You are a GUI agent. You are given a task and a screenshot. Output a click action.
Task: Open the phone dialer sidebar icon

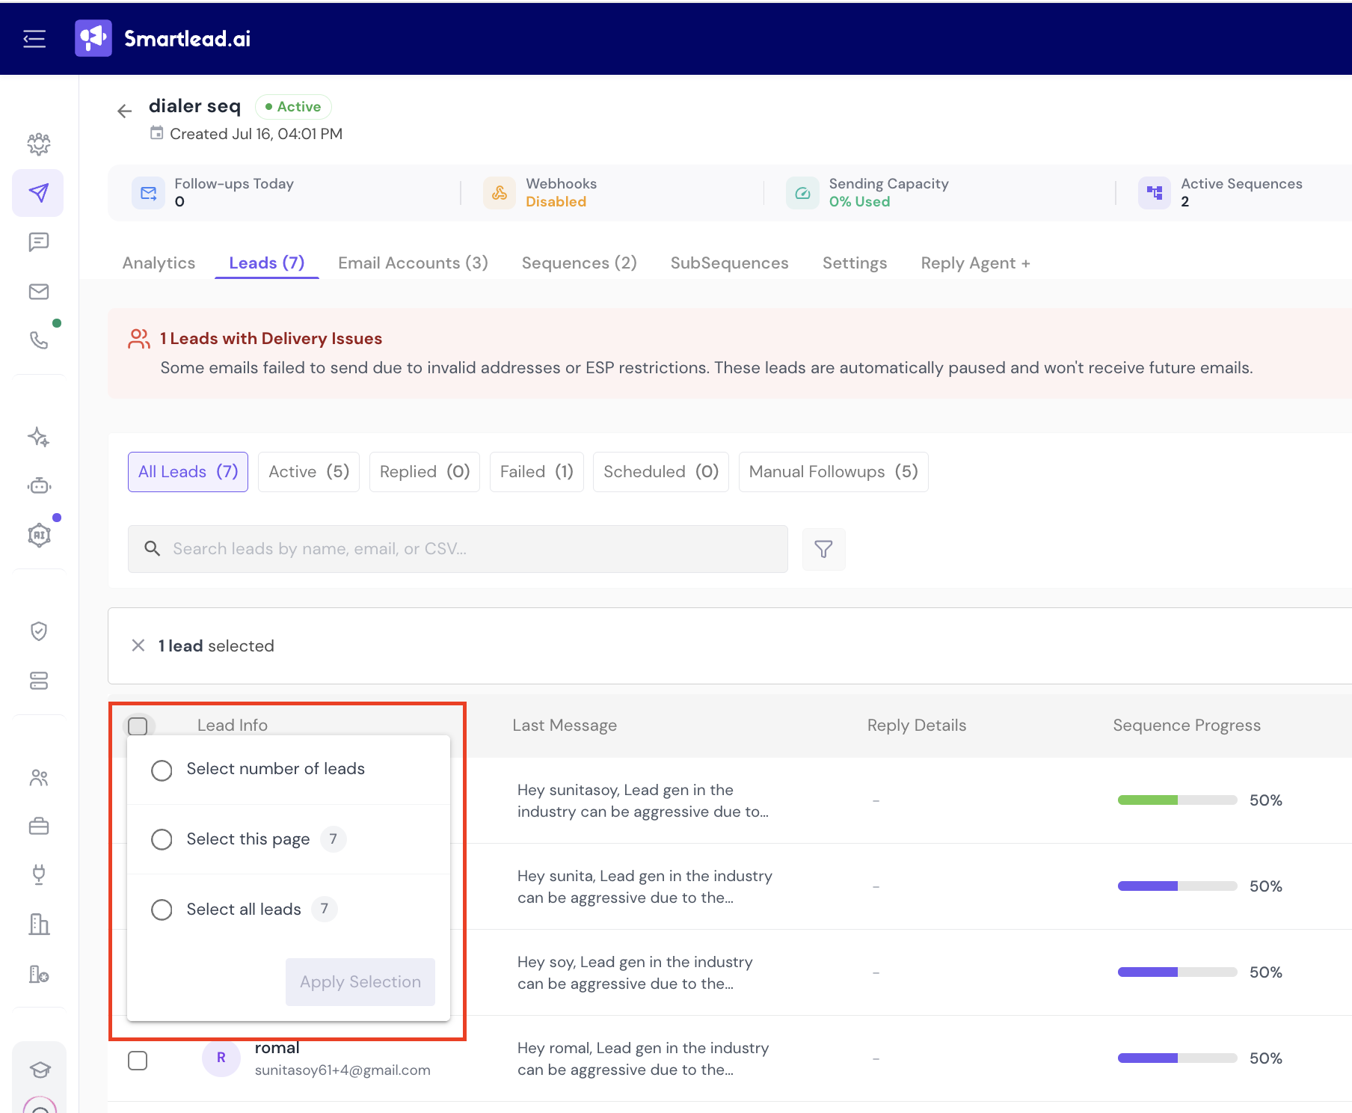coord(39,340)
